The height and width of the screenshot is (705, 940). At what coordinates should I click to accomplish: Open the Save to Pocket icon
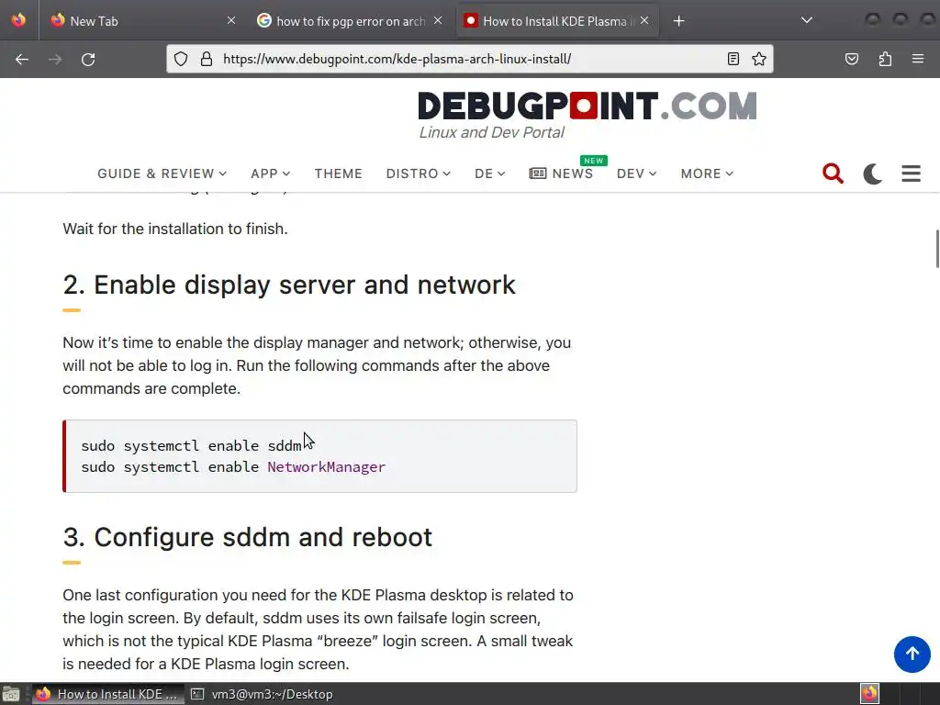(852, 59)
